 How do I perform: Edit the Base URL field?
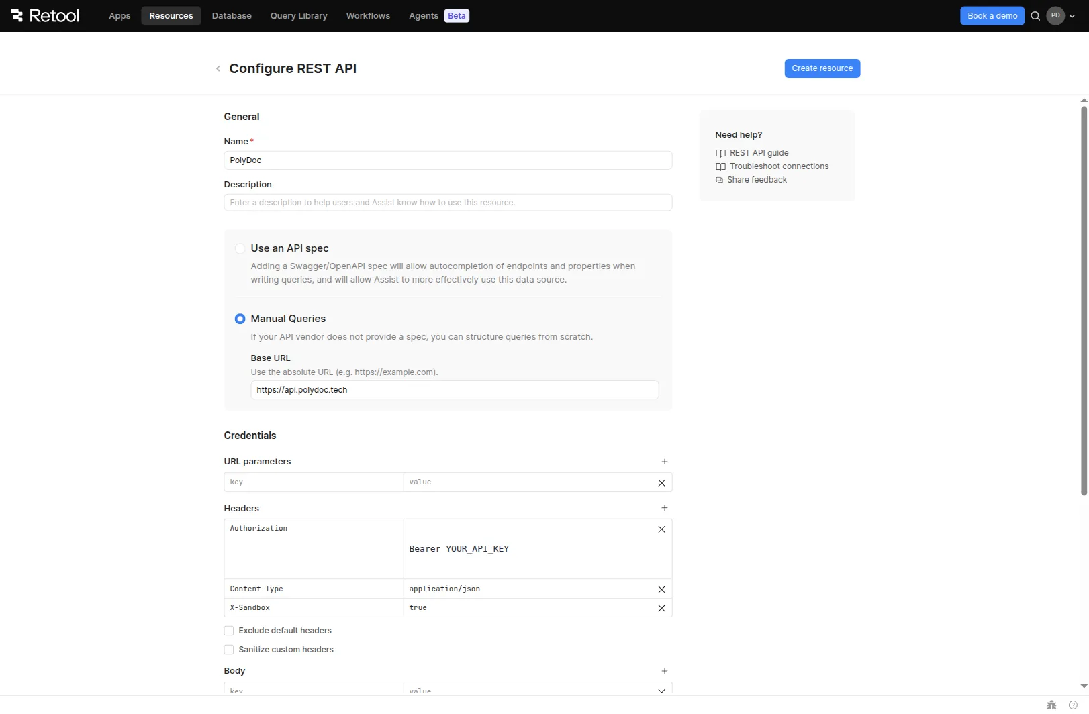tap(455, 390)
